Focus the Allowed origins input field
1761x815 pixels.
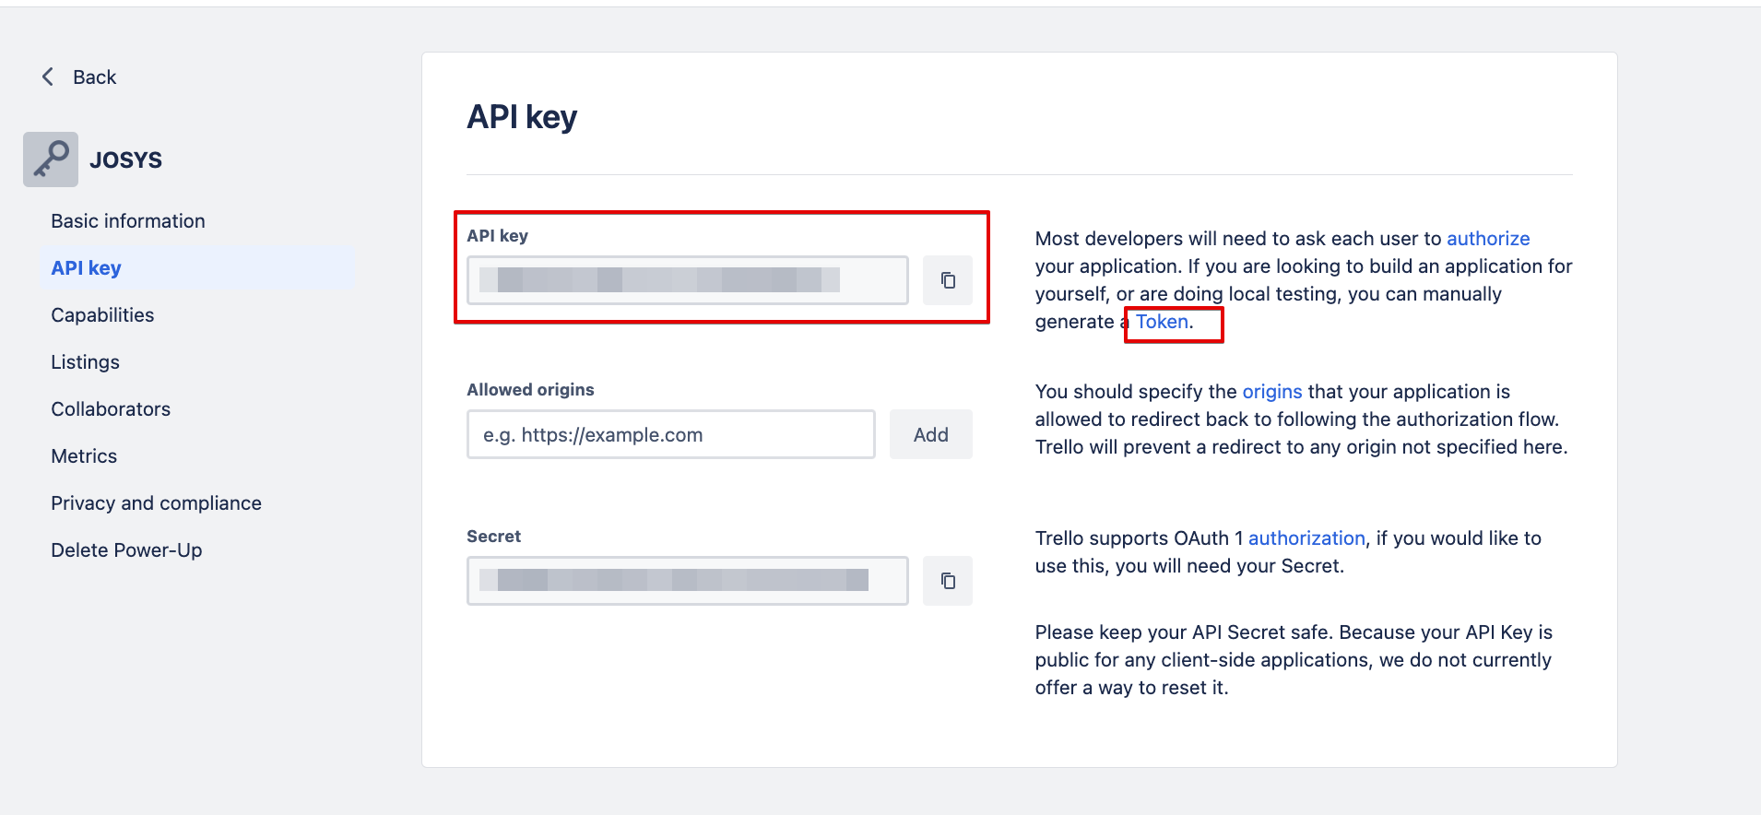[670, 434]
